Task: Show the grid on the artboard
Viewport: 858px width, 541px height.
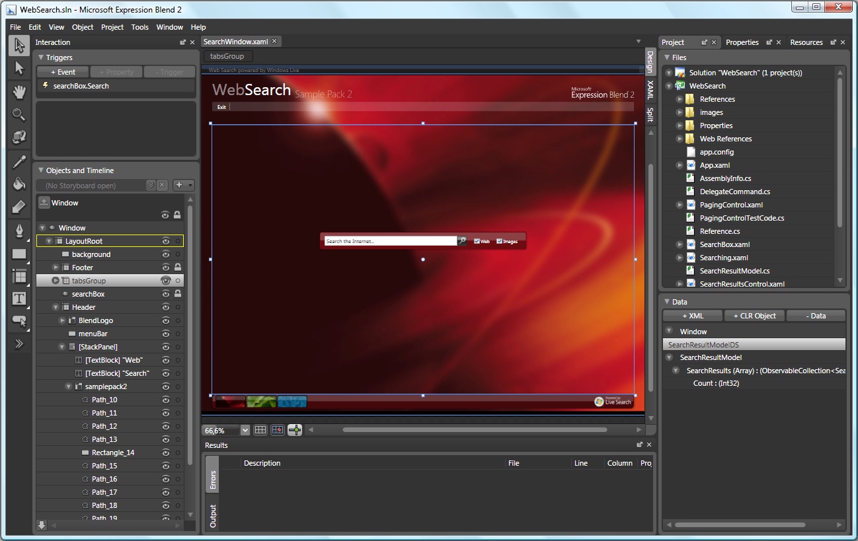Action: (260, 430)
